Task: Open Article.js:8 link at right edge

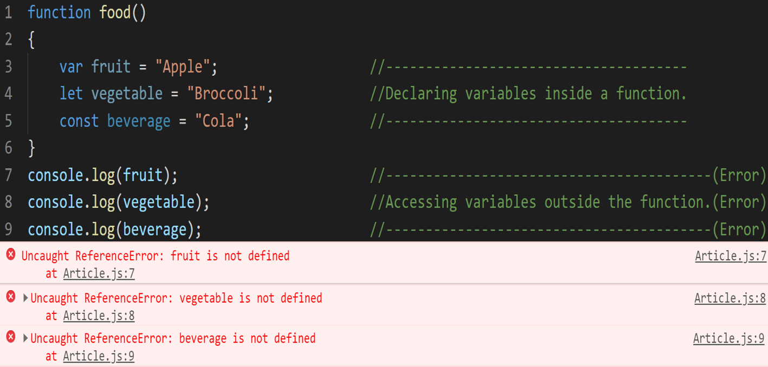Action: (x=730, y=298)
